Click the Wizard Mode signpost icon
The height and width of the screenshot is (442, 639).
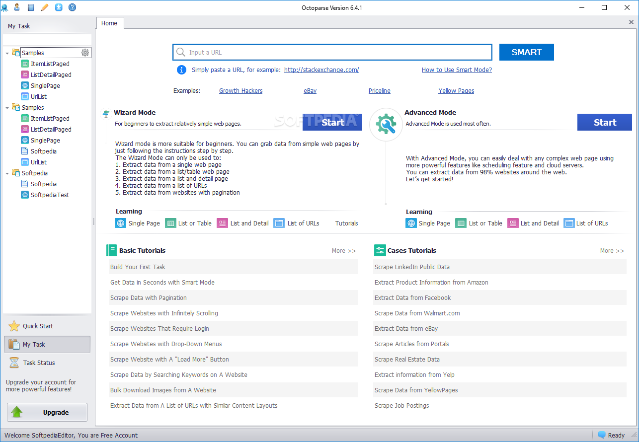pos(106,114)
